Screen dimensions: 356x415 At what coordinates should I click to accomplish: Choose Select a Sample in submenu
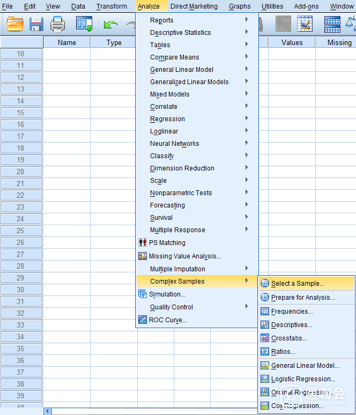pyautogui.click(x=297, y=284)
